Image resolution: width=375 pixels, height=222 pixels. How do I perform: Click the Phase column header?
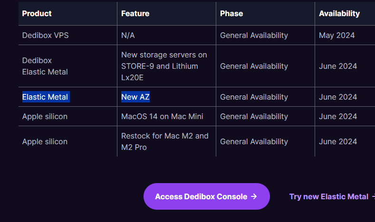[x=231, y=13]
